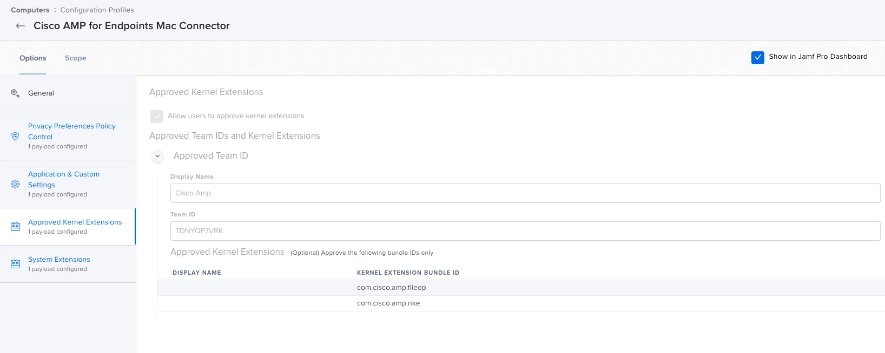Viewport: 885px width, 353px height.
Task: Switch to the Options tab
Action: coord(33,58)
